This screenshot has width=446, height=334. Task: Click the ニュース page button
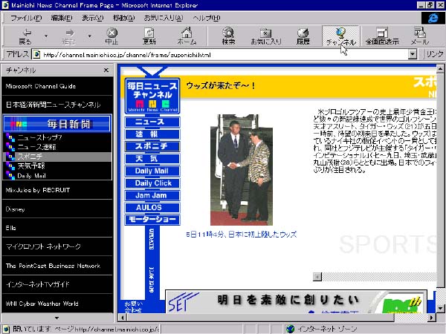click(x=152, y=122)
